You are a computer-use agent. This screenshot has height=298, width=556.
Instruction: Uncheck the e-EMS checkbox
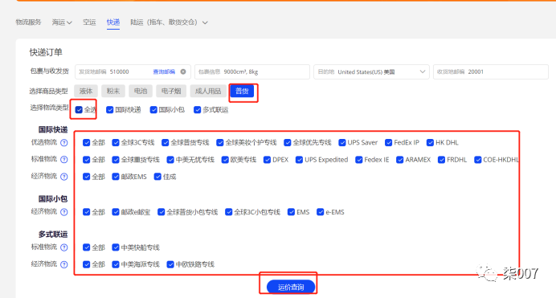point(321,212)
